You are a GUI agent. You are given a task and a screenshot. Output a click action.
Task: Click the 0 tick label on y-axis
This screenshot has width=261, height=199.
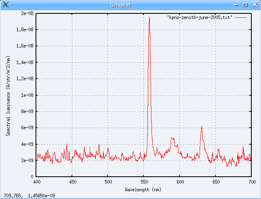click(x=32, y=177)
